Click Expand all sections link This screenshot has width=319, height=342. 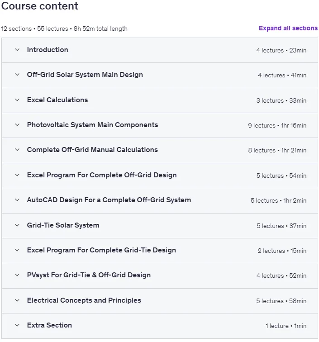[x=288, y=28]
